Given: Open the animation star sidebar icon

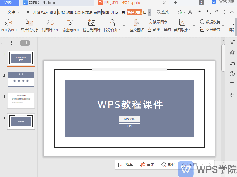Looking at the screenshot, I should click(232, 53).
